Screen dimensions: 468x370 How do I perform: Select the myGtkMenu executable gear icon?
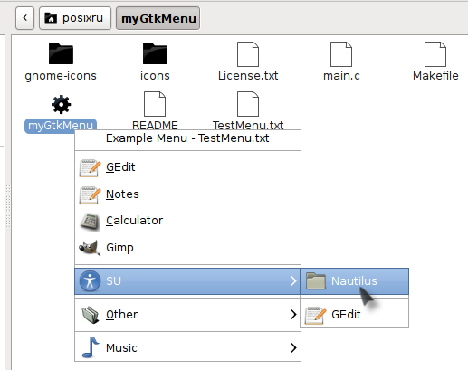pos(61,105)
